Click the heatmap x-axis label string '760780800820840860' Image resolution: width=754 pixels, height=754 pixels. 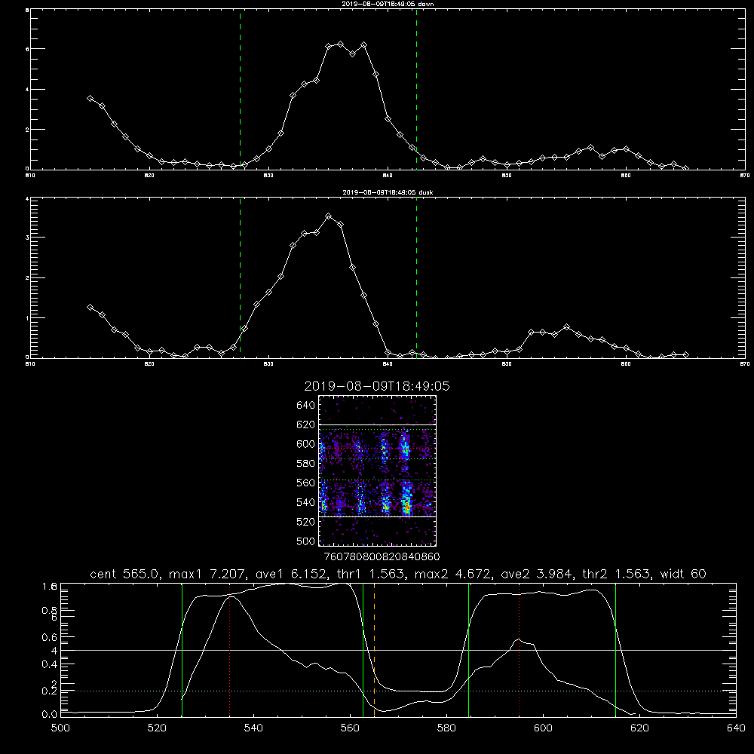382,556
